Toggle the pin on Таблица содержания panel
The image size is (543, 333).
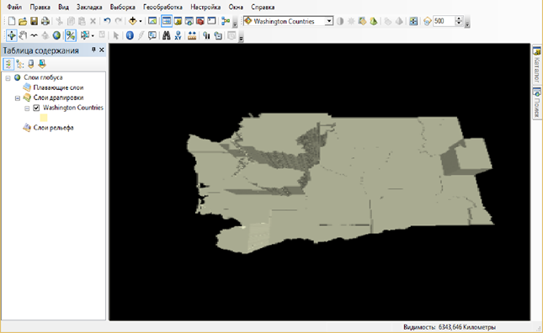[93, 50]
